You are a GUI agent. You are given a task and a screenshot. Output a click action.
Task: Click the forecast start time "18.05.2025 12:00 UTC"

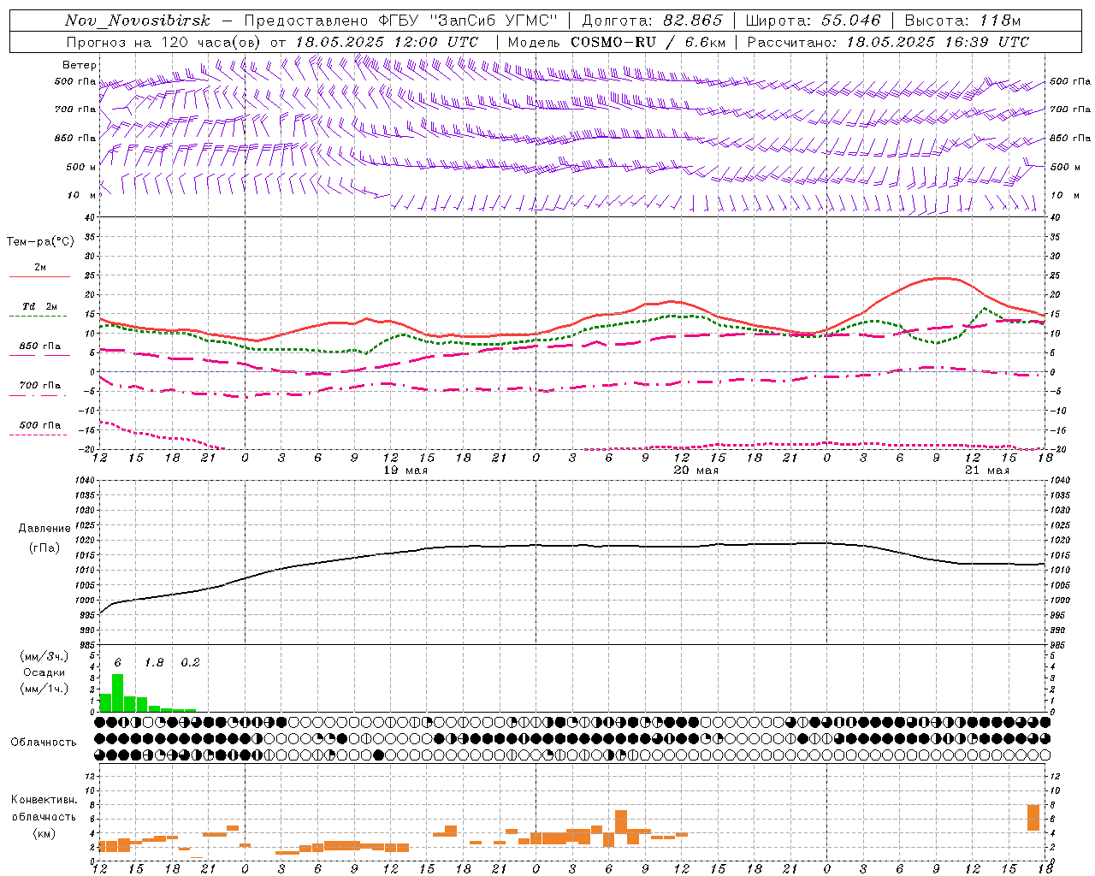click(387, 42)
